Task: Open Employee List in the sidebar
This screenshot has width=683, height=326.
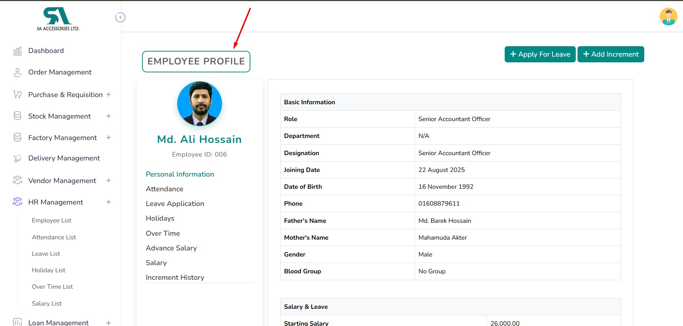Action: click(x=52, y=220)
